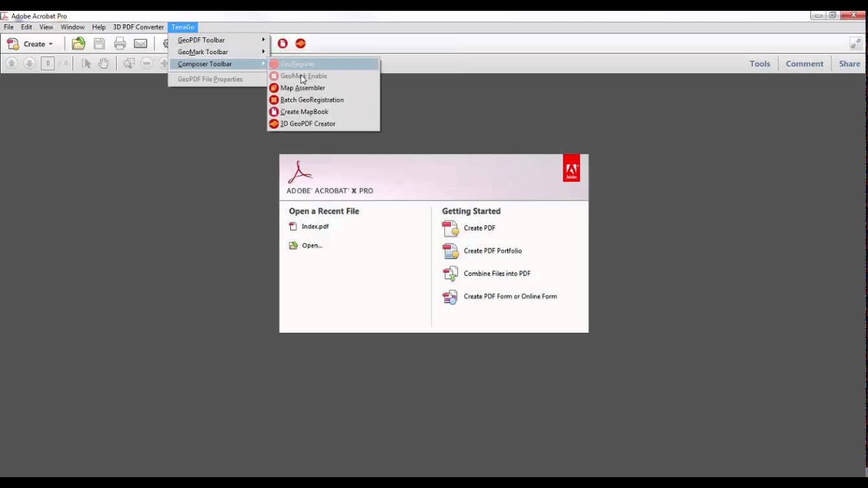
Task: Click the Create MapBook toolbar icon
Action: (x=283, y=43)
